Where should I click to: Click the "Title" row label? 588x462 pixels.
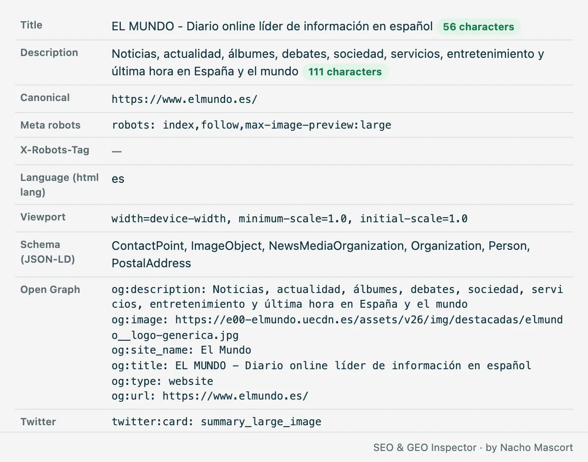[x=31, y=25]
